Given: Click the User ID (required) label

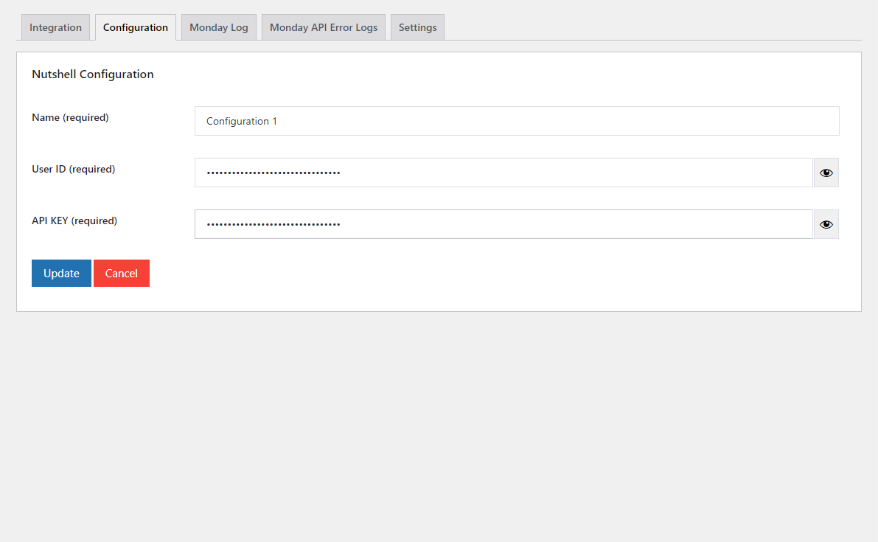Looking at the screenshot, I should [x=74, y=169].
